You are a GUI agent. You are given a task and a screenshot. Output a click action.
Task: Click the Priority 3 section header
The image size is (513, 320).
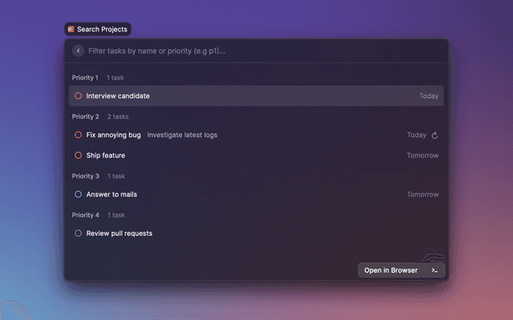tap(86, 176)
